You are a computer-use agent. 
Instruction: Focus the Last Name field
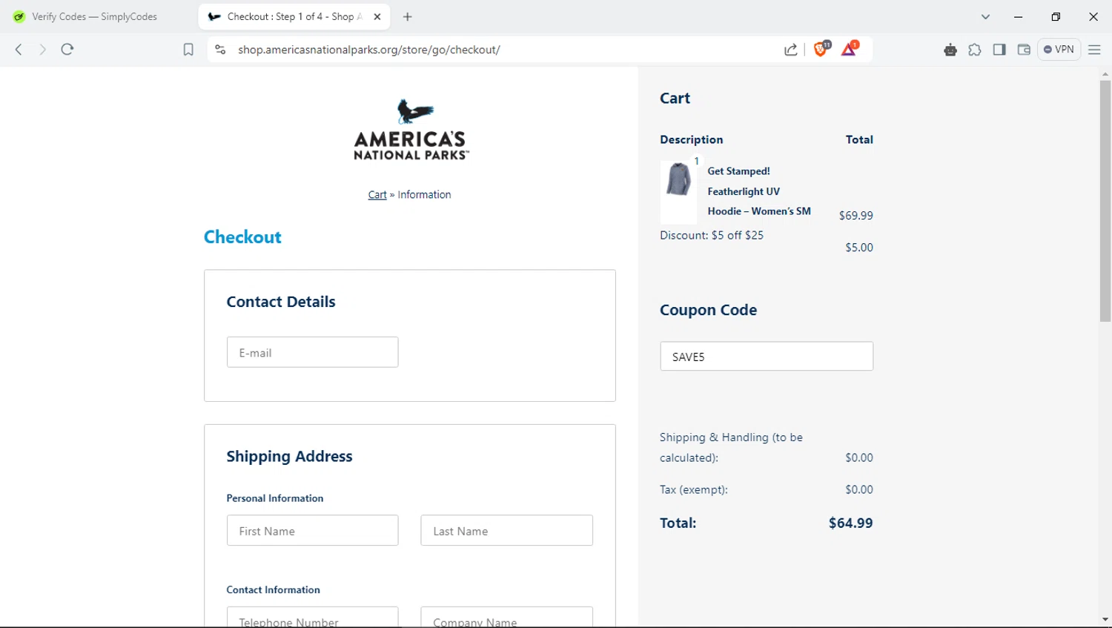[x=506, y=530]
